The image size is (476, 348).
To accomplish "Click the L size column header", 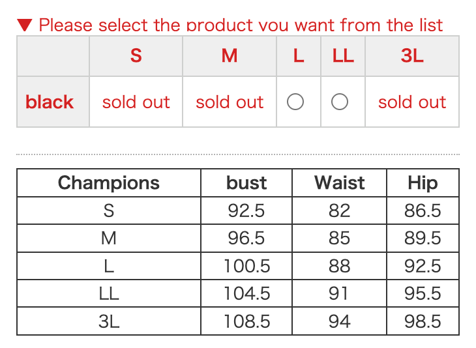I will coord(299,56).
